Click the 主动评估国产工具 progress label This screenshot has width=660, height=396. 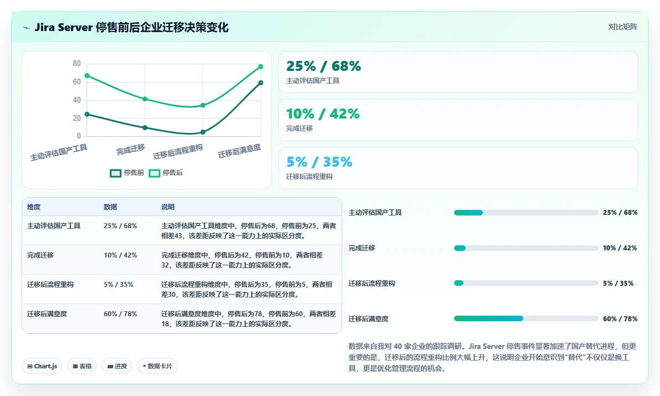click(x=375, y=213)
